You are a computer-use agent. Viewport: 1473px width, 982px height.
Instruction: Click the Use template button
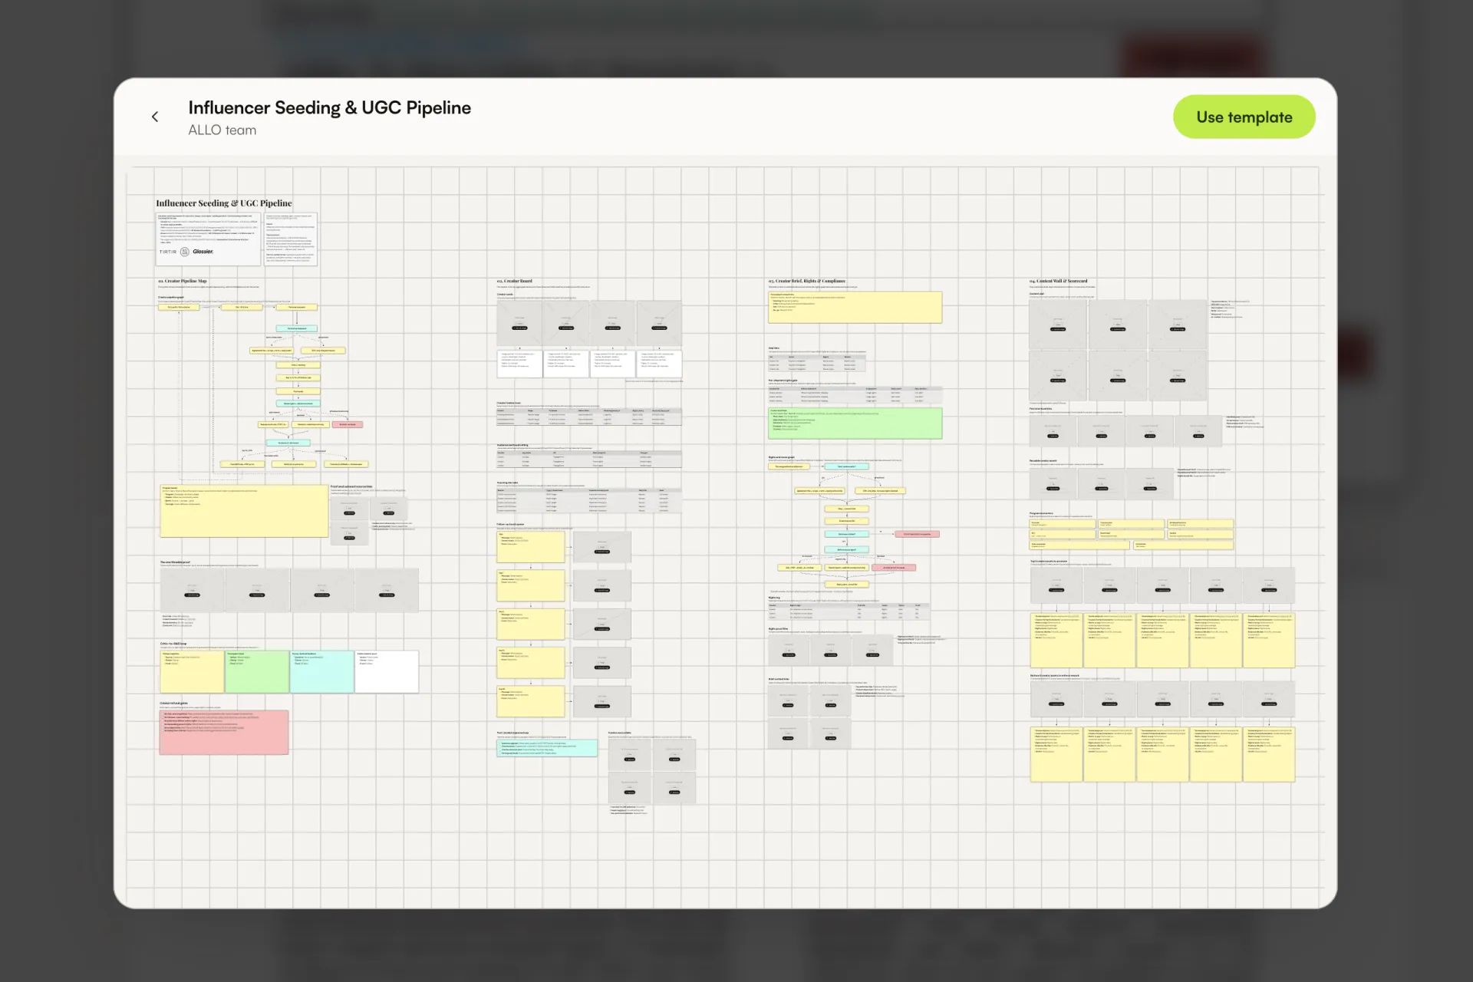1244,117
